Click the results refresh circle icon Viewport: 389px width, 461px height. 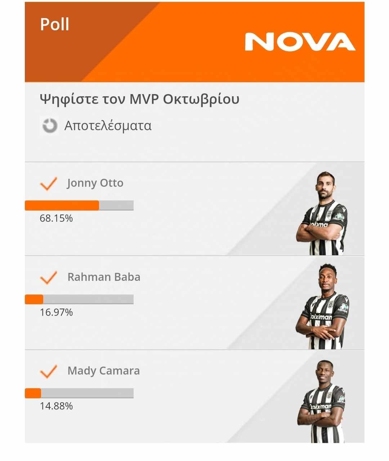(49, 126)
